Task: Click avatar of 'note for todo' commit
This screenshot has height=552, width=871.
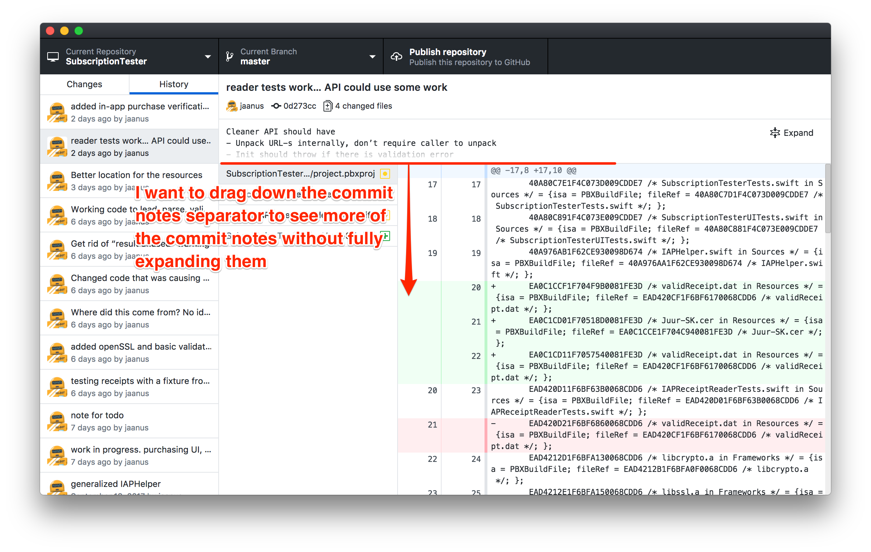Action: [x=57, y=421]
